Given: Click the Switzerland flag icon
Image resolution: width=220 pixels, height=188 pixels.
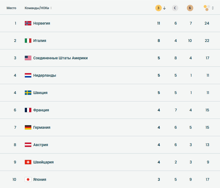Looking at the screenshot, I should point(28,162).
